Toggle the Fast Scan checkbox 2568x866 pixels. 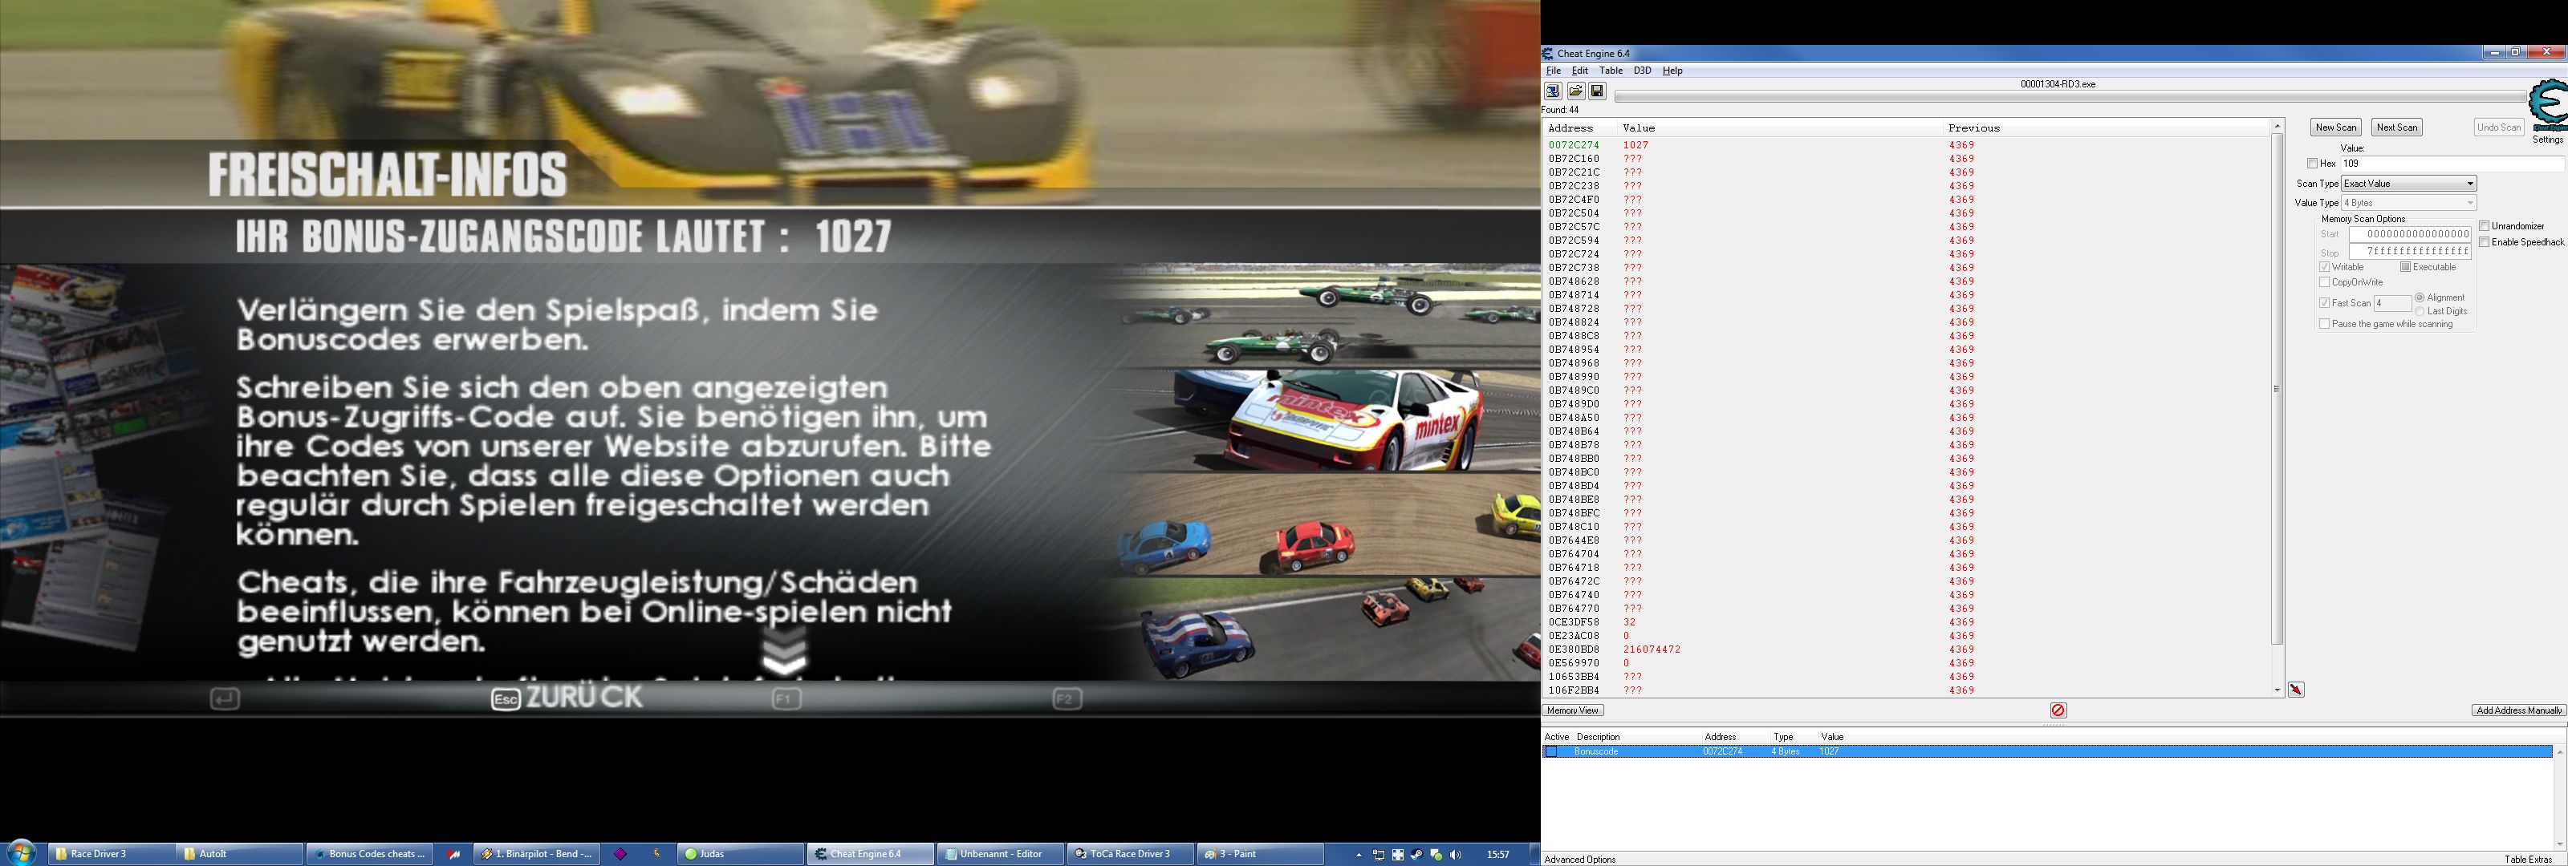2325,303
